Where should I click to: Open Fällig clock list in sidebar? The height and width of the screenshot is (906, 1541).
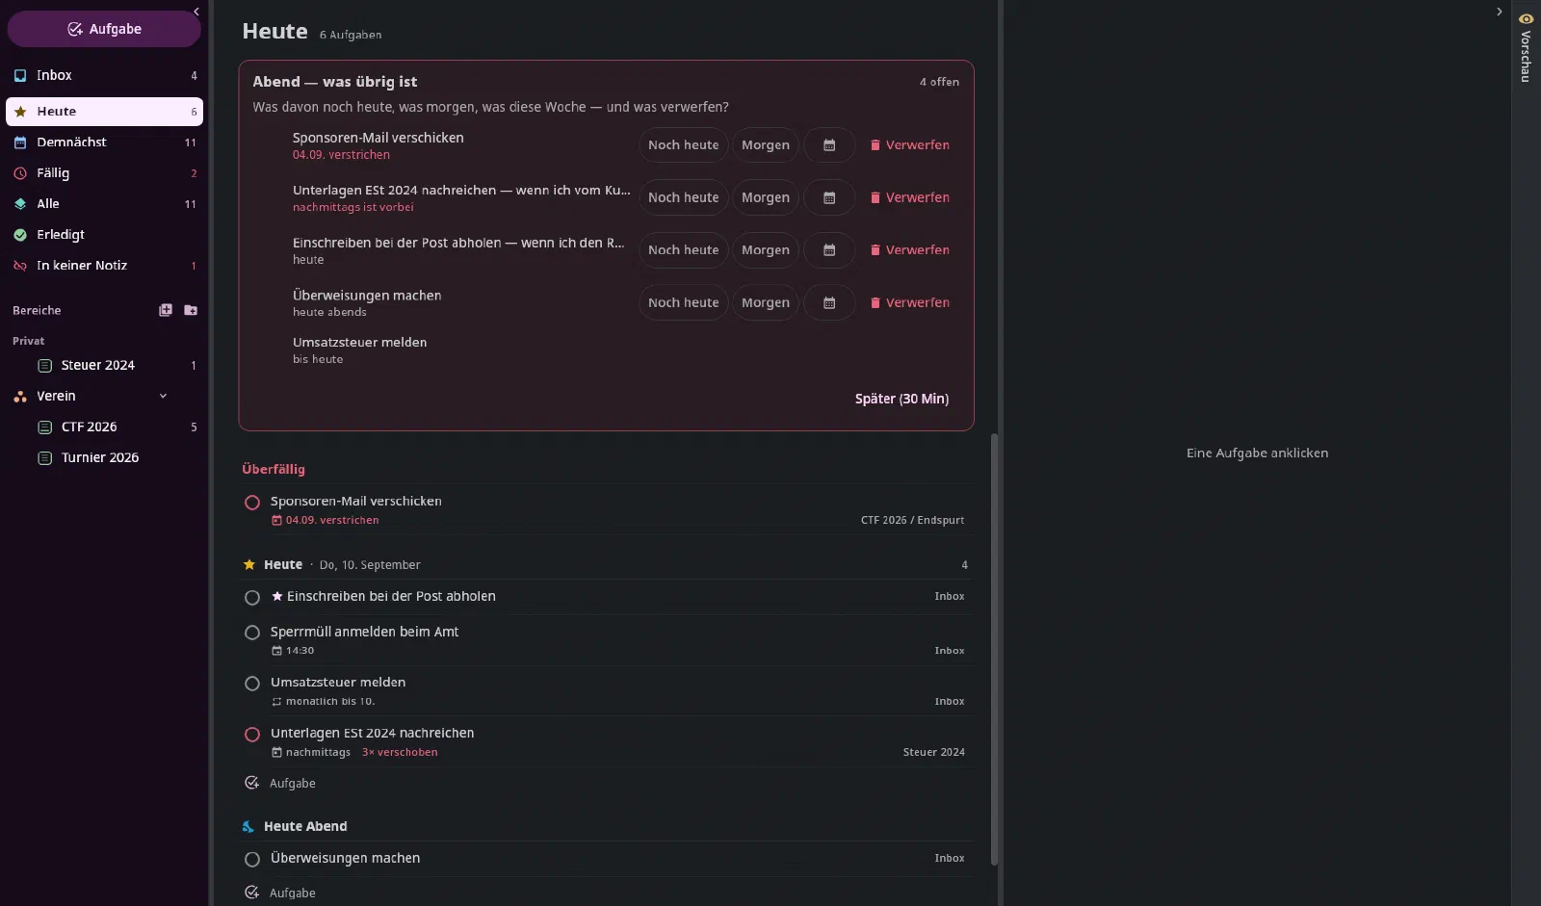(x=104, y=173)
